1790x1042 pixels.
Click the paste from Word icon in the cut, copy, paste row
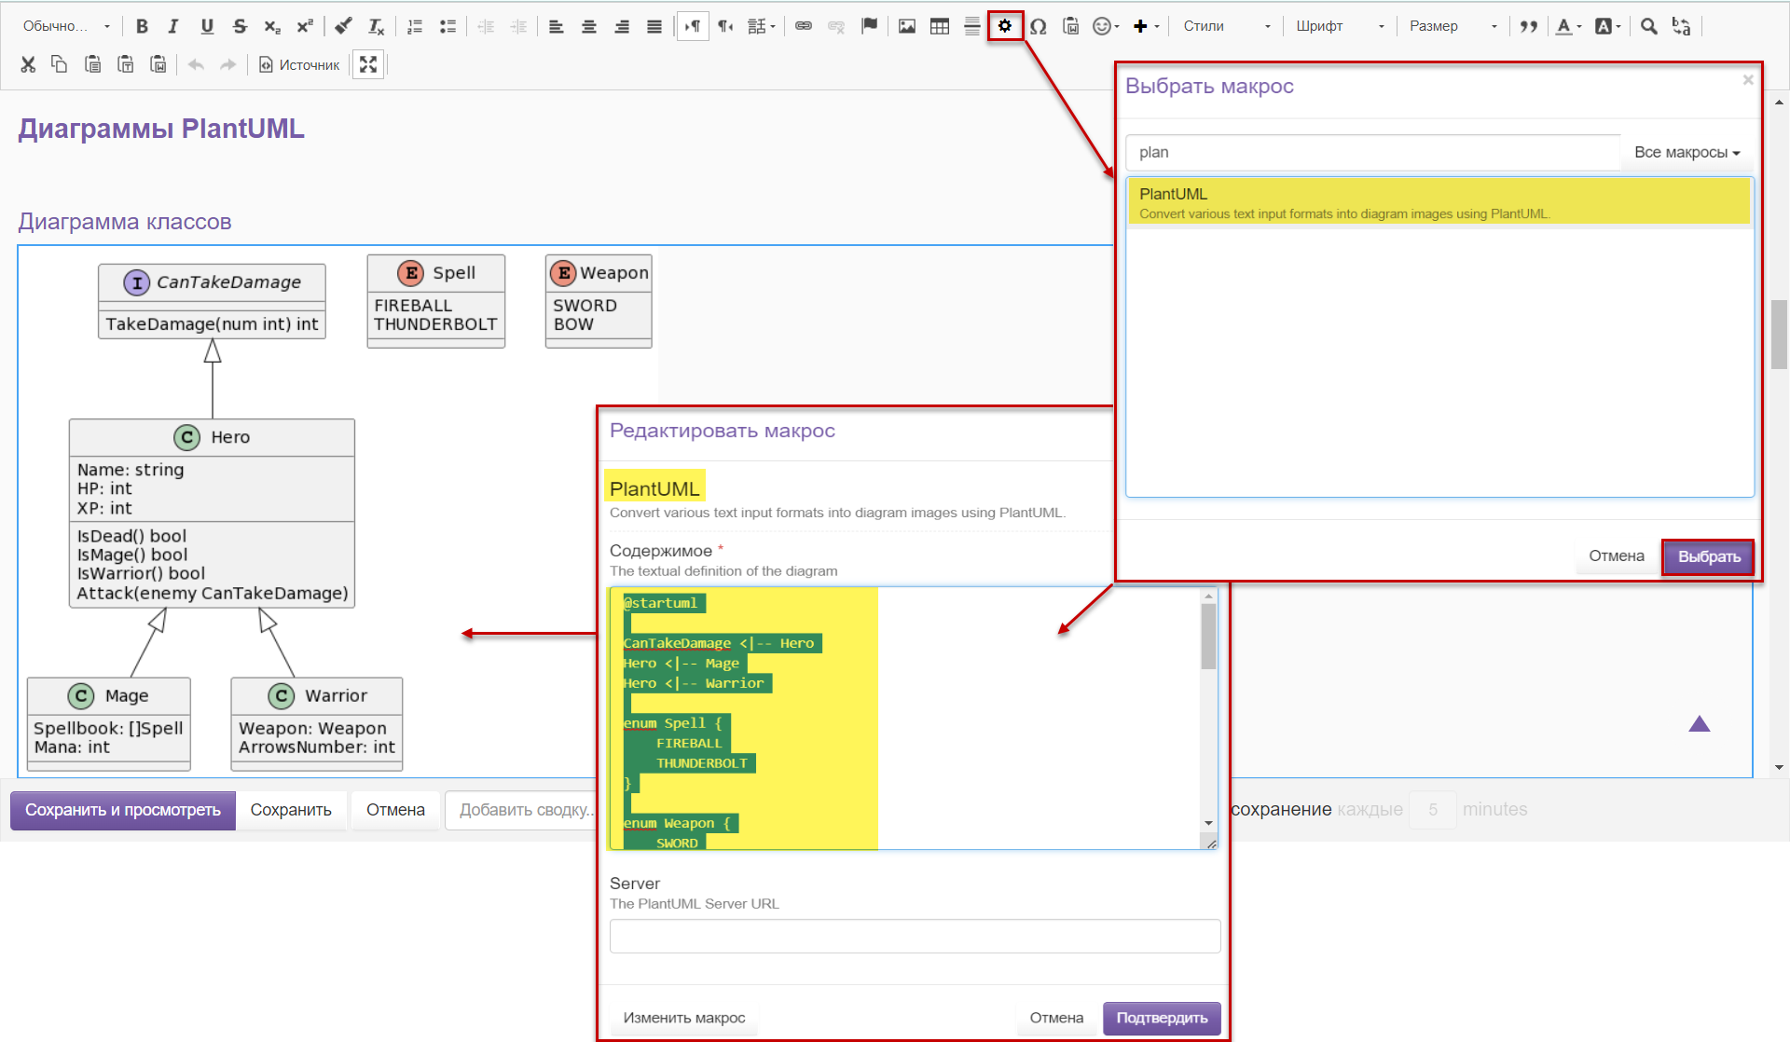coord(158,64)
